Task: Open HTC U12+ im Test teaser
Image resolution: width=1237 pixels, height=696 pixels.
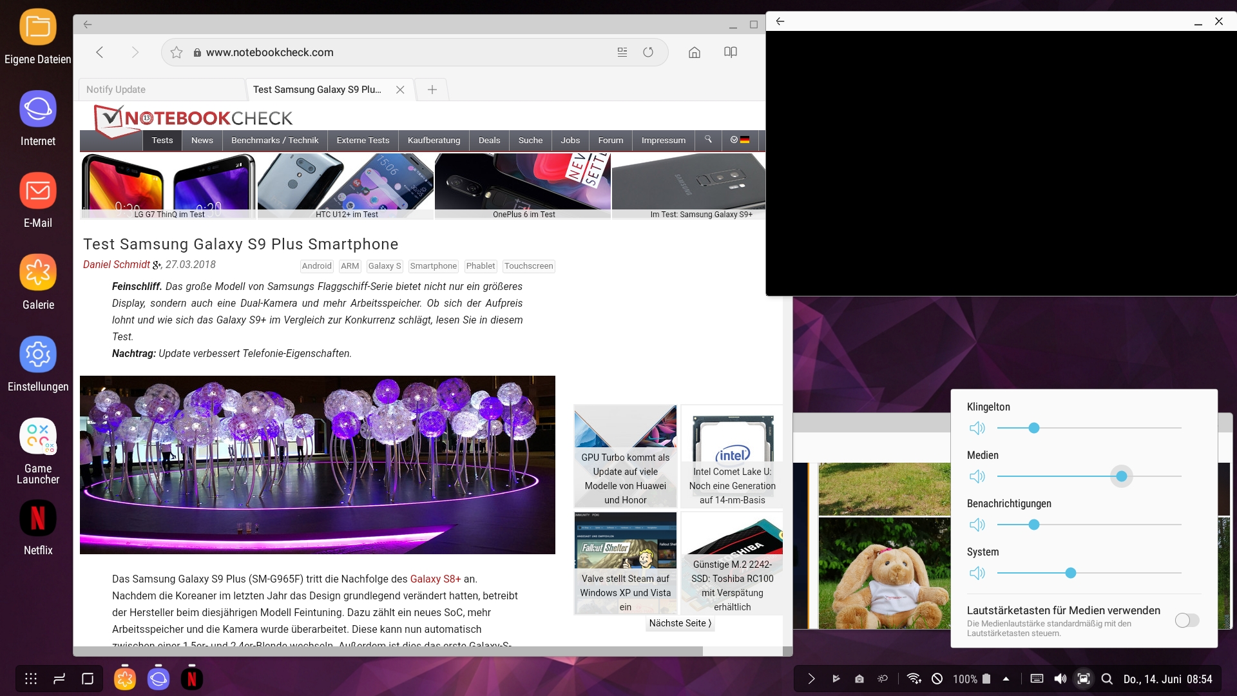Action: 346,186
